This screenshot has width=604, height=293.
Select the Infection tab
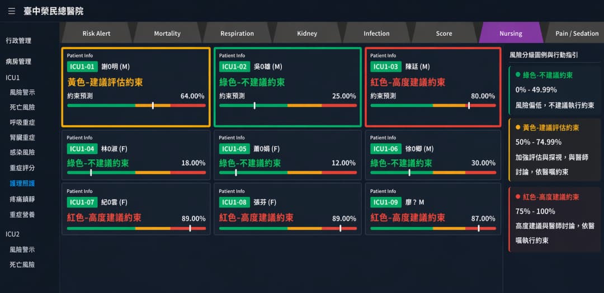point(376,34)
